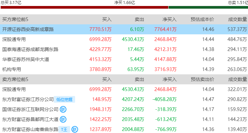
Task: Click the 联 icon beside 东方财富证券昌都两江大道
Action: coord(63,119)
